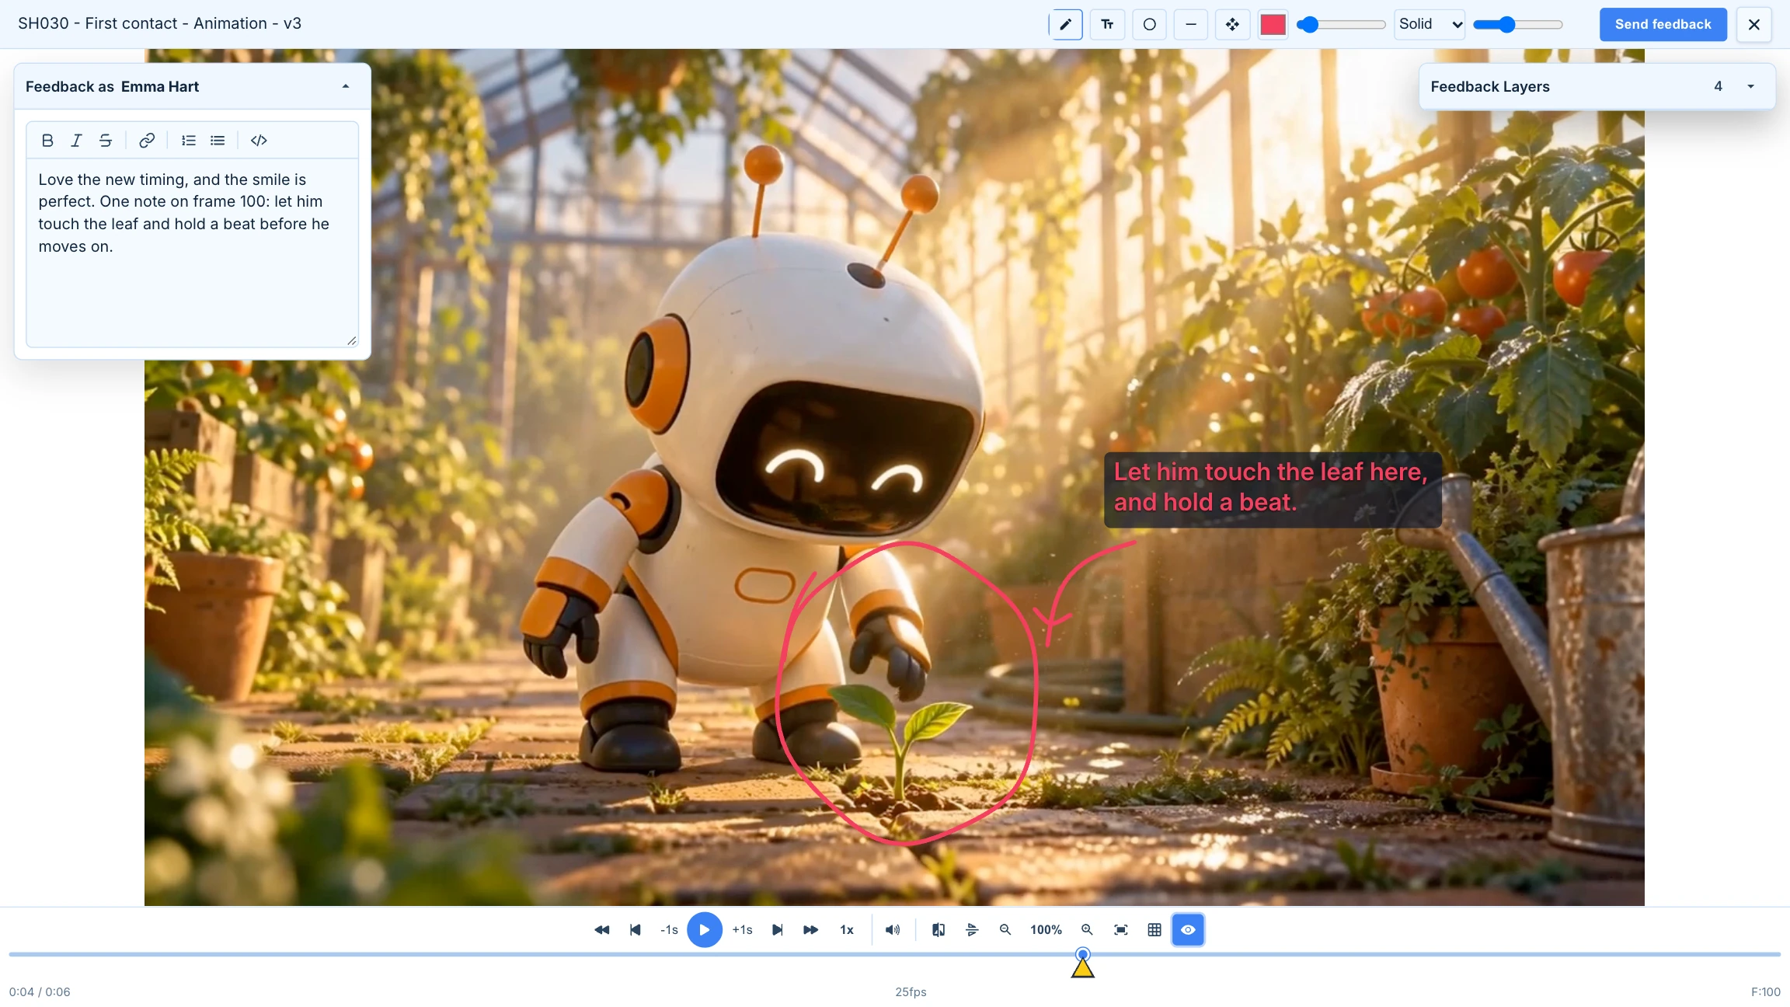
Task: Change the 1x playback speed
Action: pyautogui.click(x=847, y=930)
